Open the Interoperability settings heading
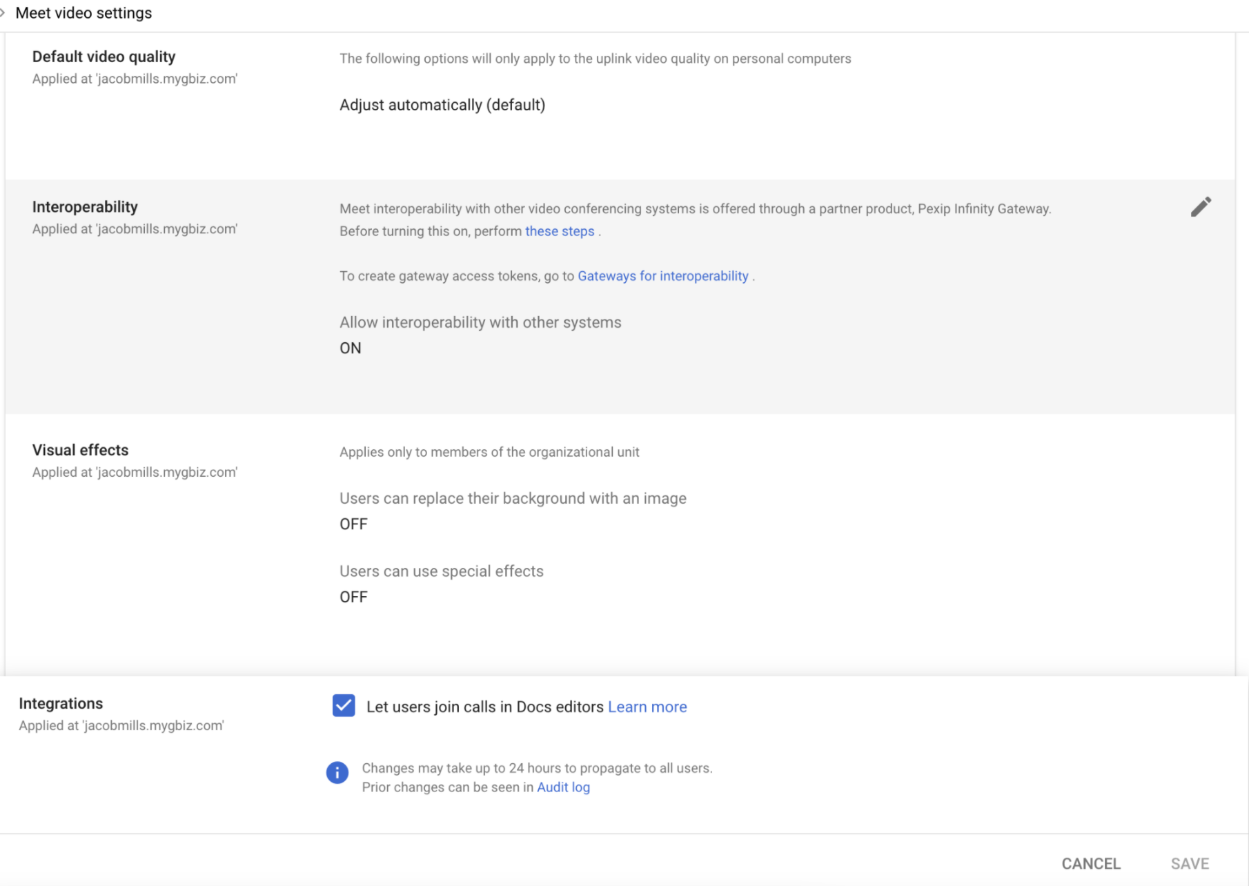Image resolution: width=1249 pixels, height=886 pixels. [x=85, y=207]
